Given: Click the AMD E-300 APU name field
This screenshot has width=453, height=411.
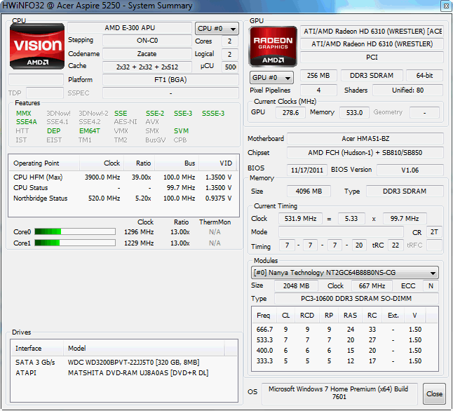Looking at the screenshot, I should point(130,28).
